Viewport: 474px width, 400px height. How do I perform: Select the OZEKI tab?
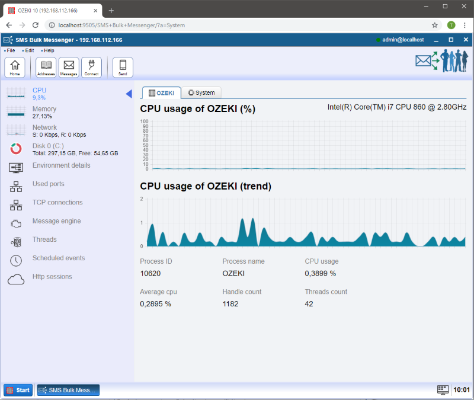[x=161, y=93]
